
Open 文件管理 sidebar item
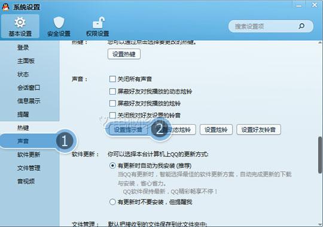point(29,168)
